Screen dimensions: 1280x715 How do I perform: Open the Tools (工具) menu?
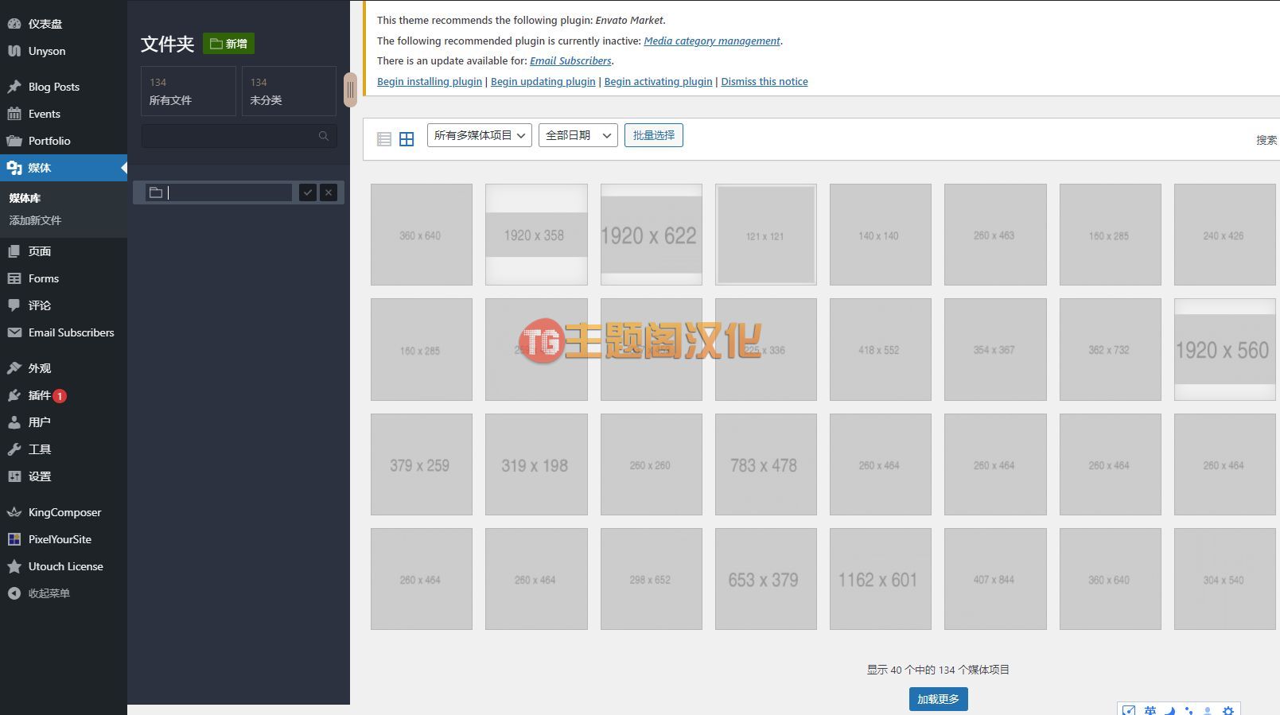click(64, 449)
